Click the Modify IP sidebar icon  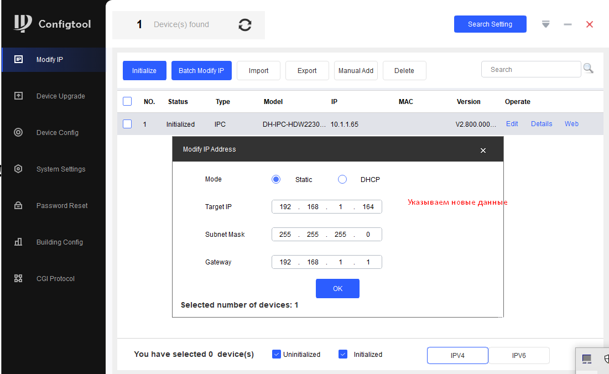(18, 59)
